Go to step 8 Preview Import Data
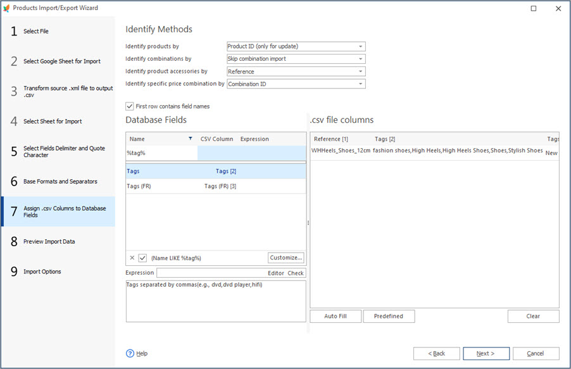This screenshot has height=369, width=571. tap(58, 242)
